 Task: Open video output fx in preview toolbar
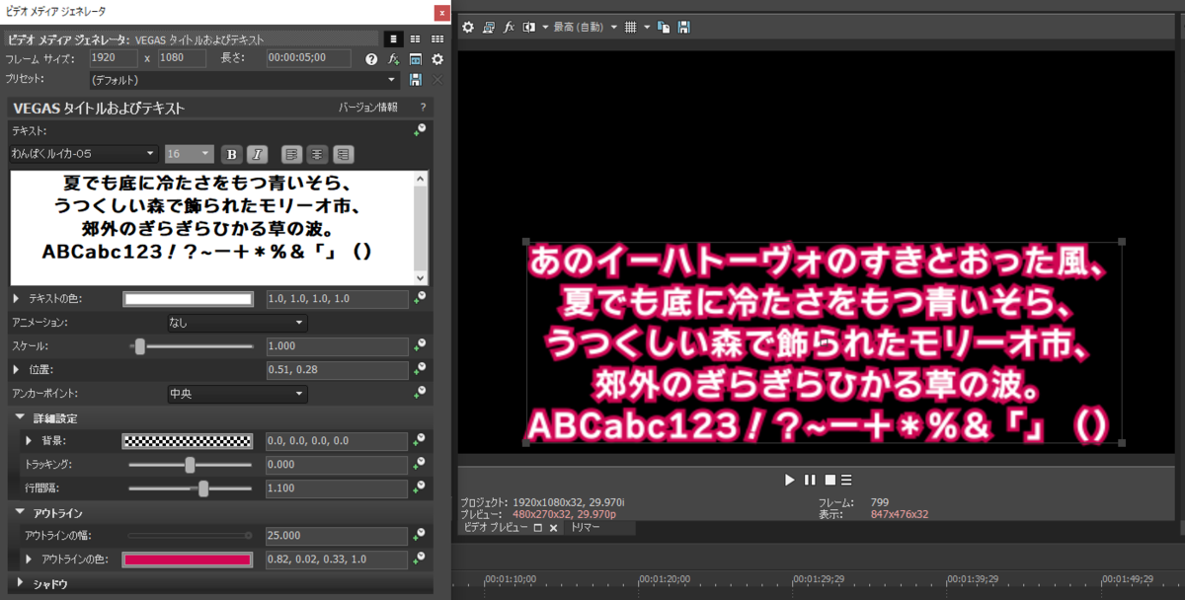click(x=510, y=28)
